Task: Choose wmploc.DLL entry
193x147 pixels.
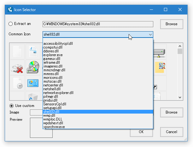Action: (x=98, y=119)
